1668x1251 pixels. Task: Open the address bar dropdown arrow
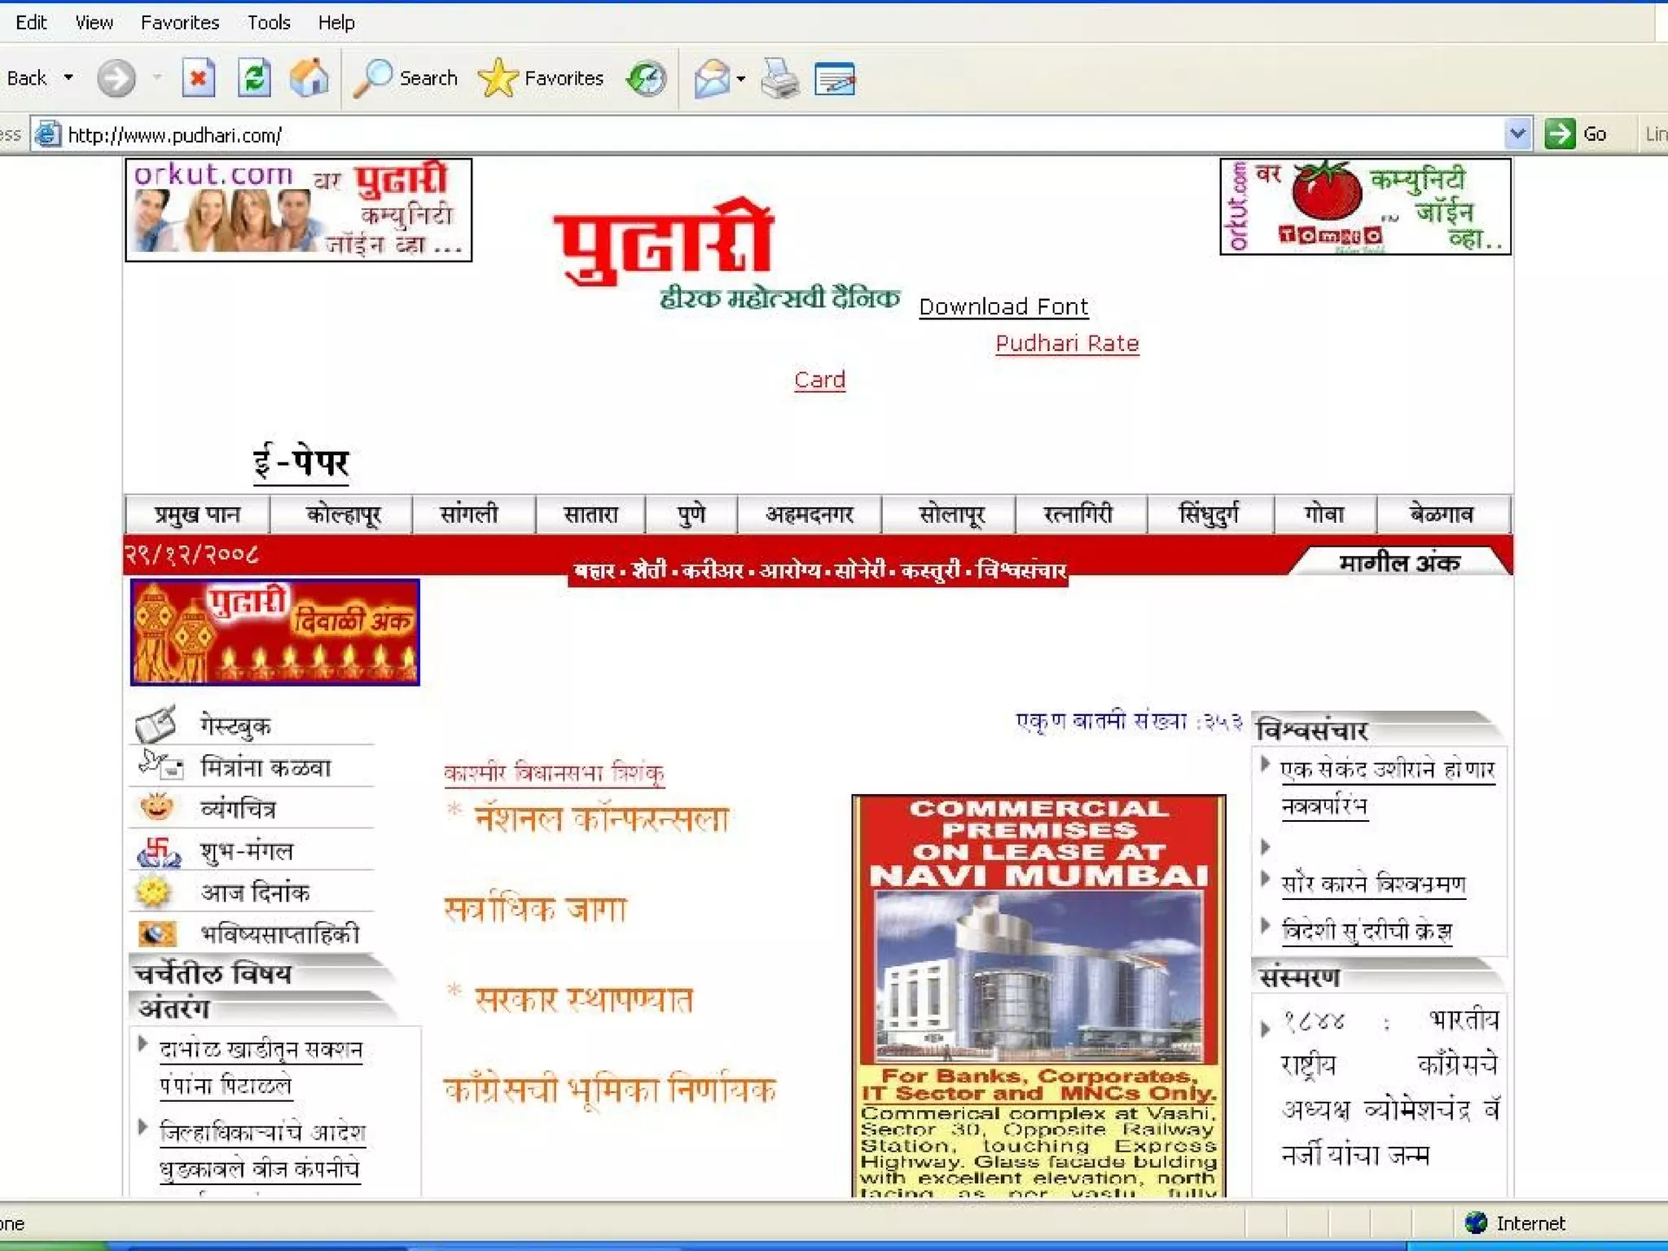click(1517, 134)
